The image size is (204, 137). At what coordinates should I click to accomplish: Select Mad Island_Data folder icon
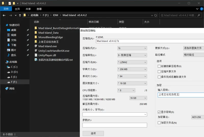tap(36, 33)
